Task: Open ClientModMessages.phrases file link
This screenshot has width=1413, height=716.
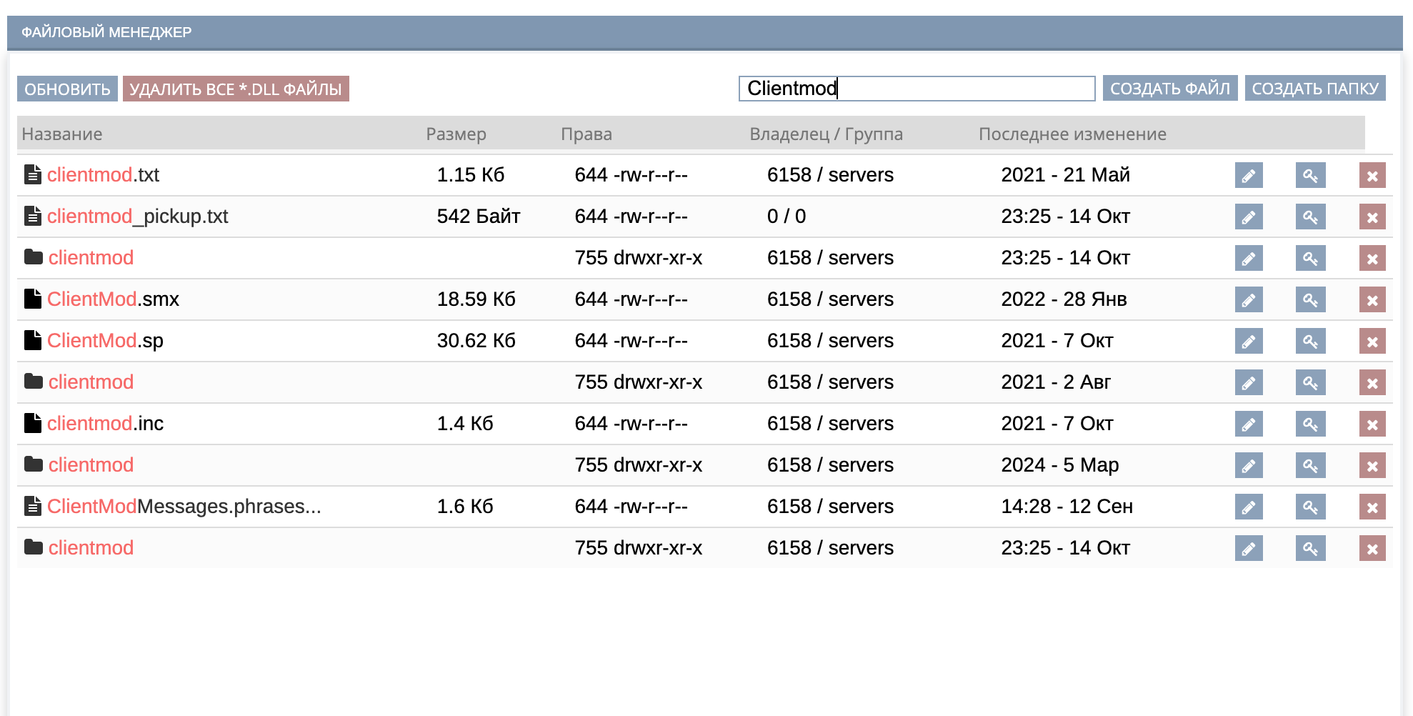Action: click(184, 507)
